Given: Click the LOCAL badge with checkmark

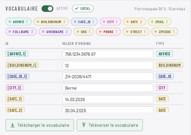Looking at the screenshot, I should pos(83,9).
